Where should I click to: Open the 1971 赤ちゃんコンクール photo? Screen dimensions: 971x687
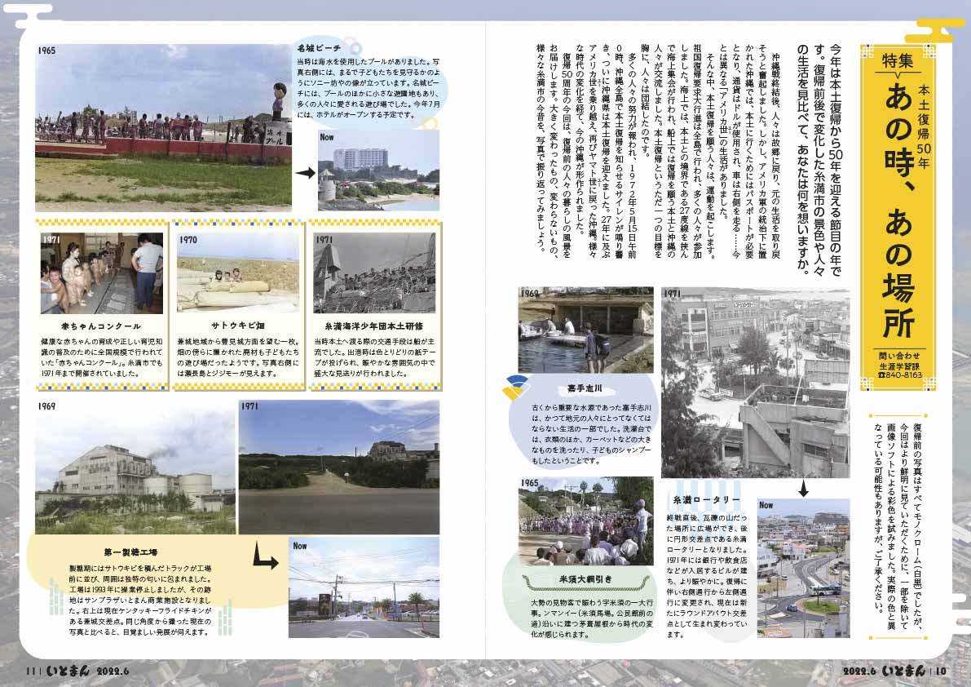pyautogui.click(x=102, y=273)
